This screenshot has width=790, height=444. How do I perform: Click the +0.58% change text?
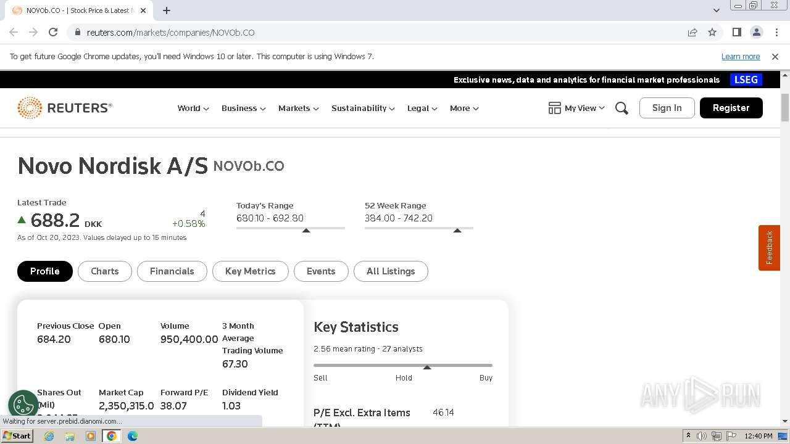click(x=188, y=223)
